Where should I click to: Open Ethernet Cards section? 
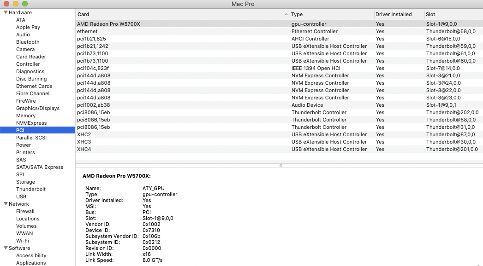pyautogui.click(x=34, y=86)
